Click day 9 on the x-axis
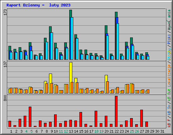The height and width of the screenshot is (135, 173). pyautogui.click(x=52, y=131)
